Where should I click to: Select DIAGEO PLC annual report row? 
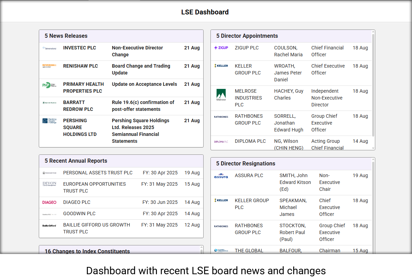pyautogui.click(x=121, y=202)
